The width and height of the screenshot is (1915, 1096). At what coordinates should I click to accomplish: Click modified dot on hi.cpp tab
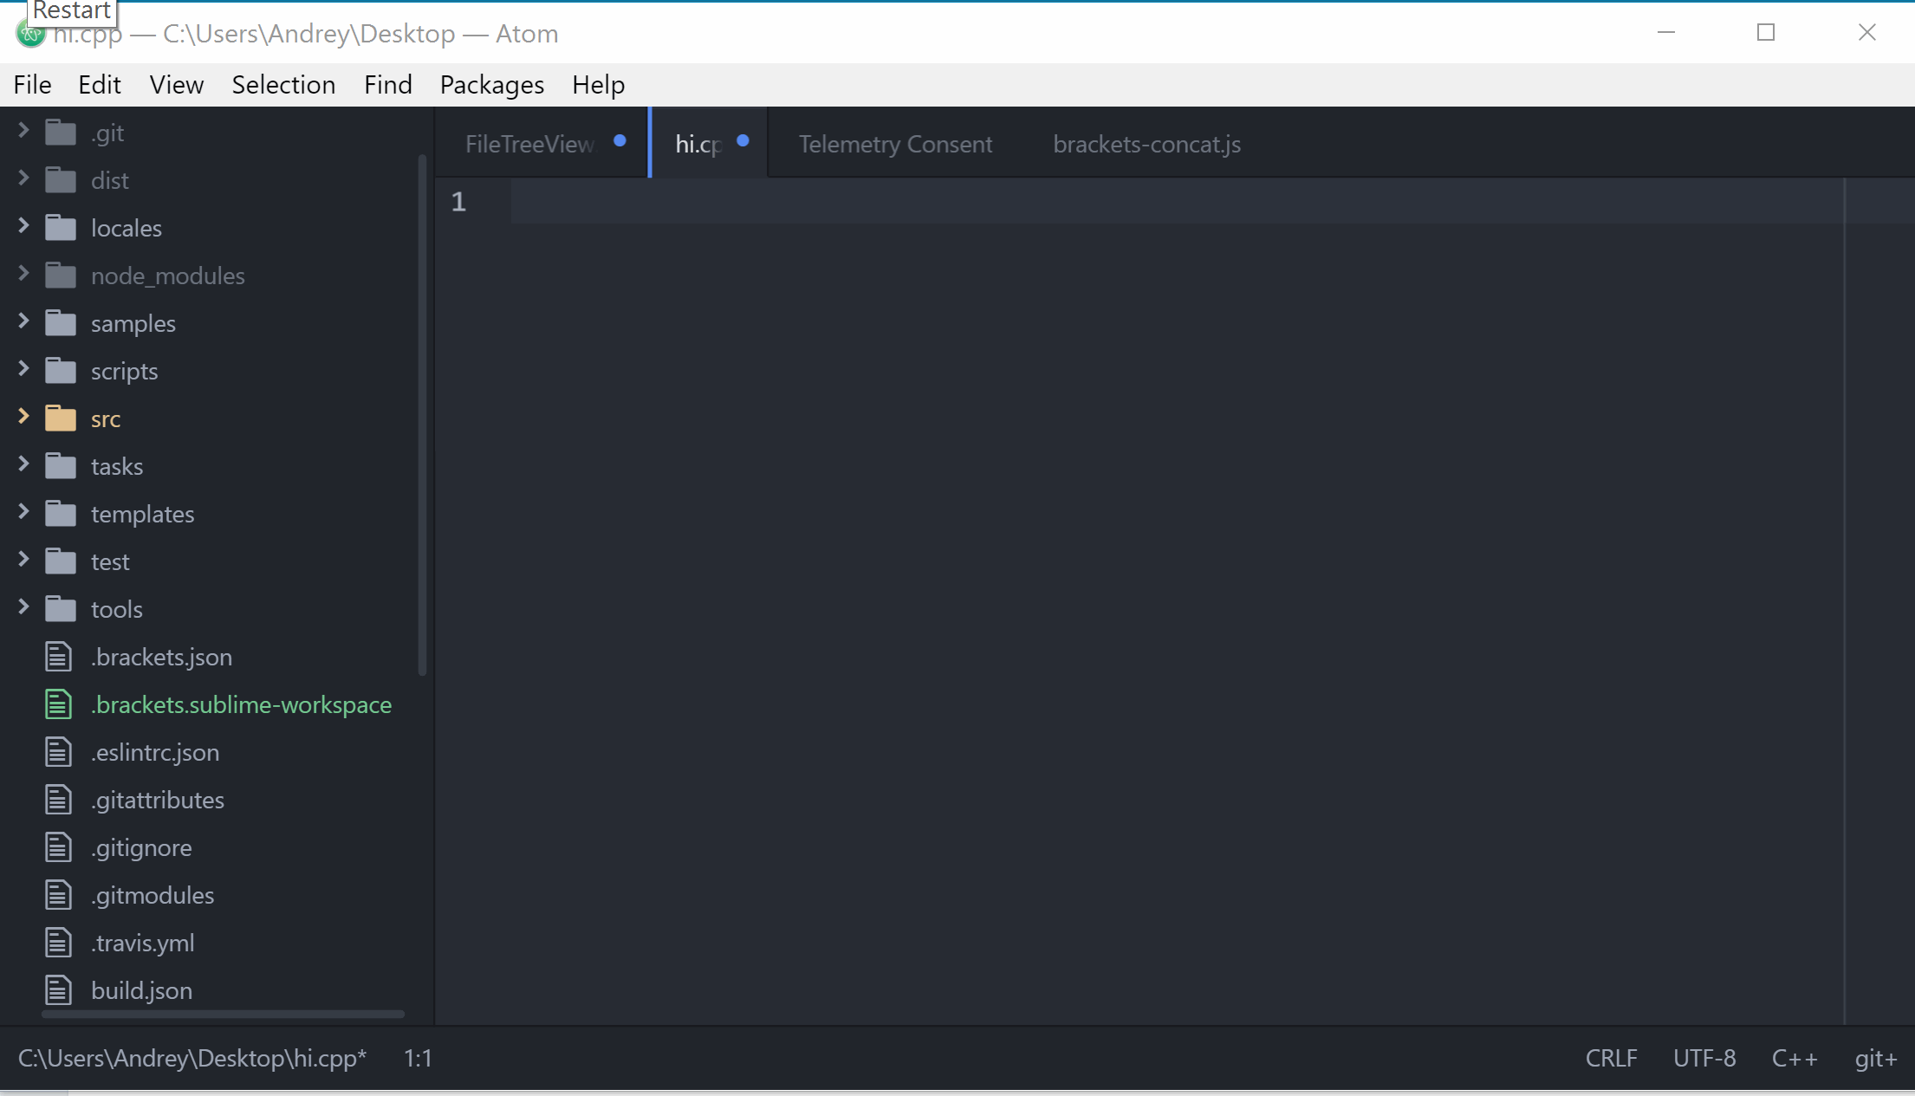tap(743, 141)
